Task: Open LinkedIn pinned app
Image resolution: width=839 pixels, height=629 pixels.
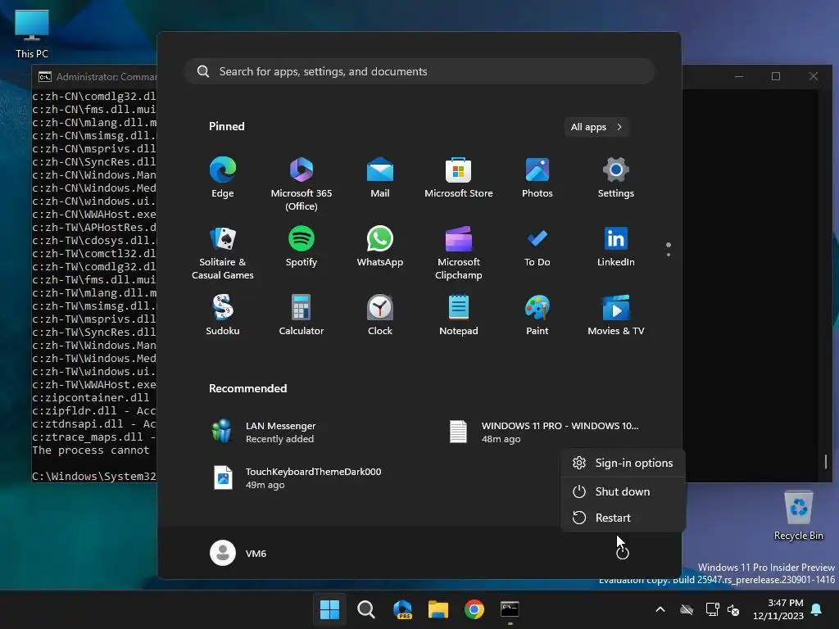Action: [x=616, y=247]
